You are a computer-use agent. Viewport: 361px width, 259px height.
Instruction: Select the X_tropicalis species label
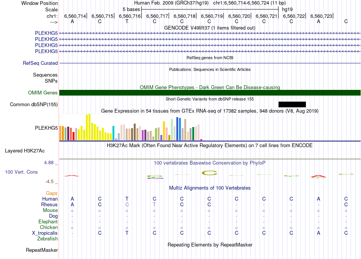(x=45, y=233)
